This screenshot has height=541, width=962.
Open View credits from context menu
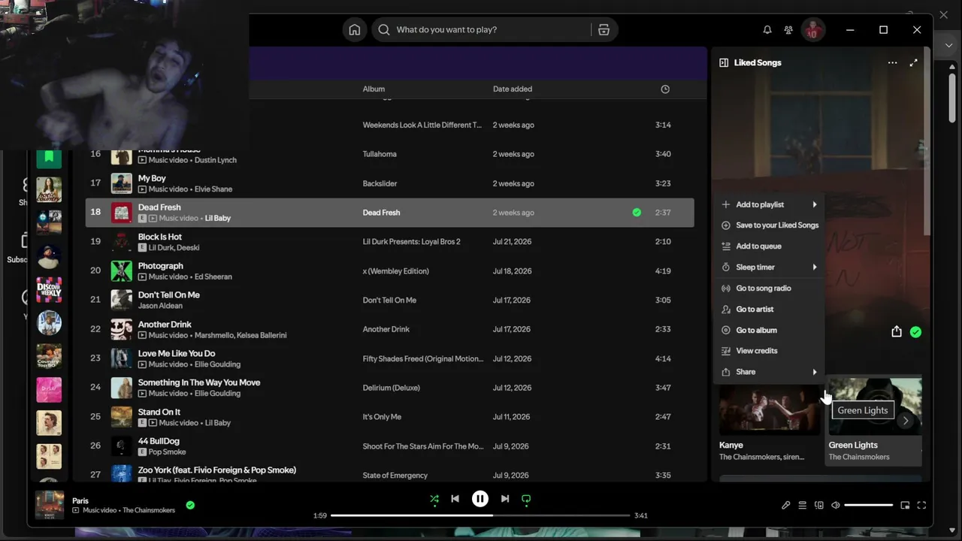(769, 351)
